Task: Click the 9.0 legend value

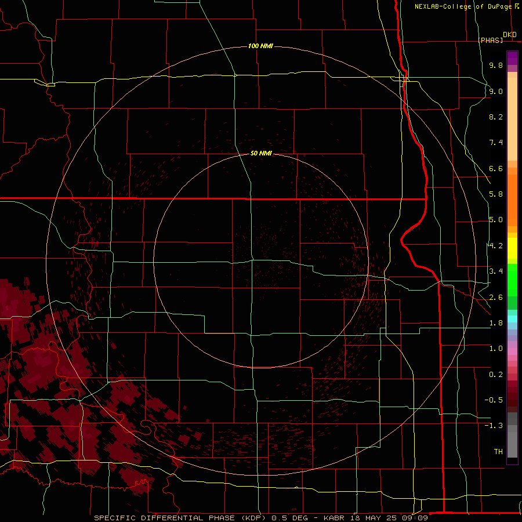Action: pos(496,92)
